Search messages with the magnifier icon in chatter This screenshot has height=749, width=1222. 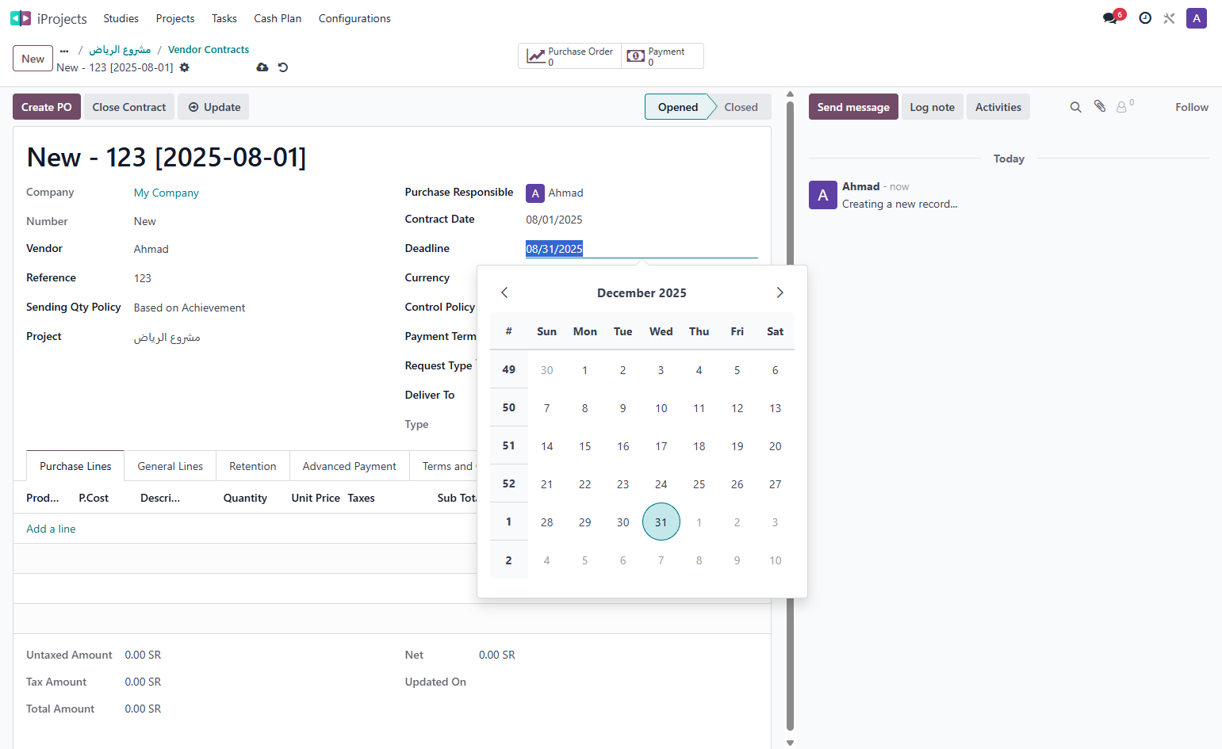(x=1075, y=107)
